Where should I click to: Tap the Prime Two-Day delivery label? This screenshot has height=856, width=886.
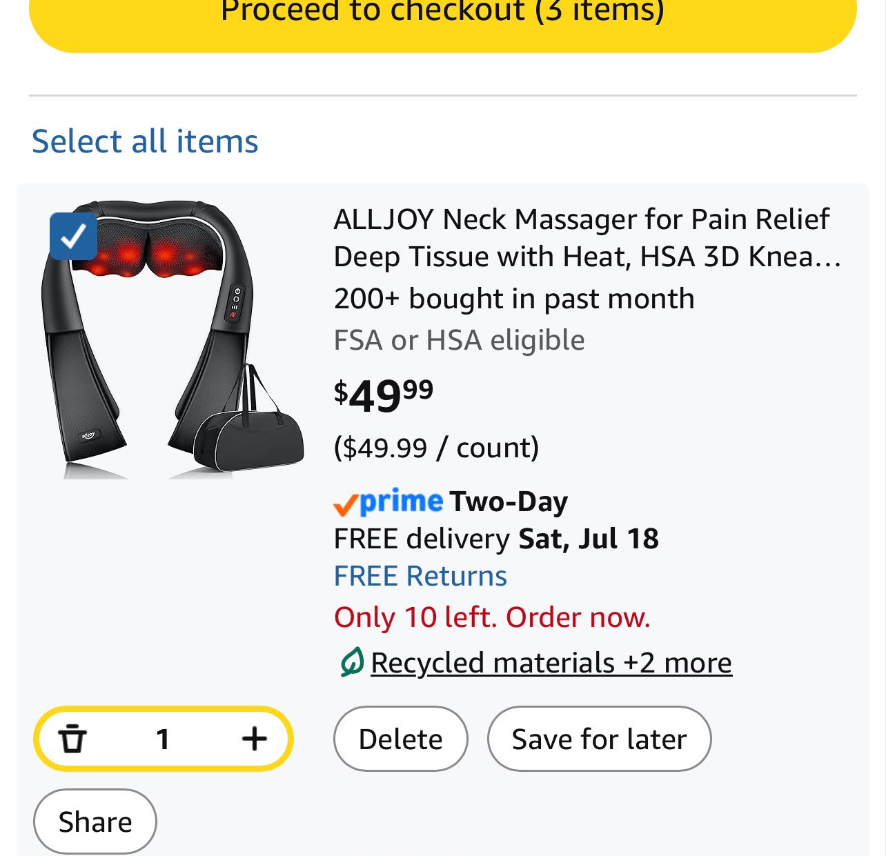click(451, 501)
